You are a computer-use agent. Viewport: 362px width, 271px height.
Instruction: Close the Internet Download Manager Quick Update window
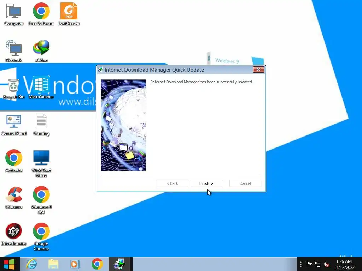click(x=258, y=70)
